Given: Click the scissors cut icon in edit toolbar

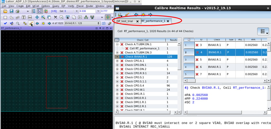Looking at the screenshot, I should (67, 17).
